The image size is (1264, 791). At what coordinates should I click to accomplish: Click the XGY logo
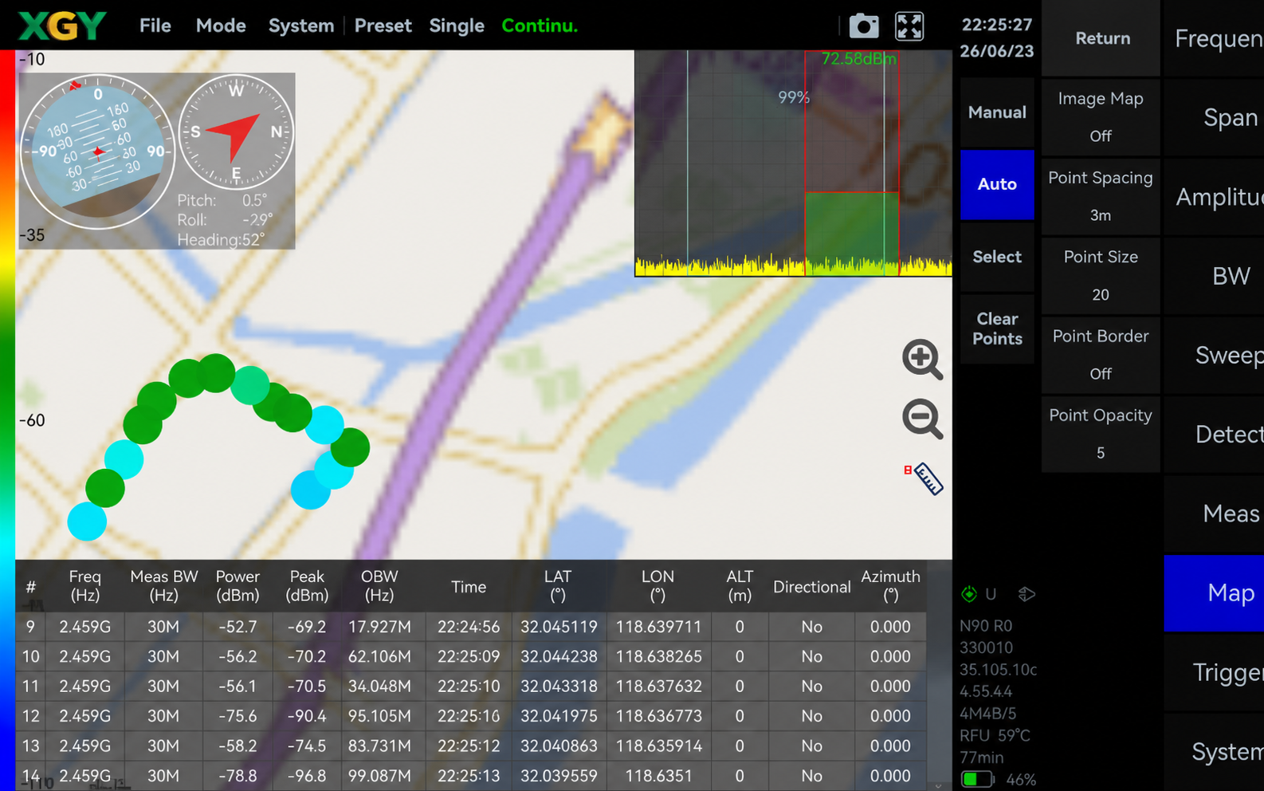(61, 26)
